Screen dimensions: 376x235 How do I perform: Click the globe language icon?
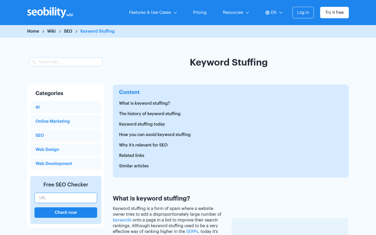pyautogui.click(x=267, y=13)
